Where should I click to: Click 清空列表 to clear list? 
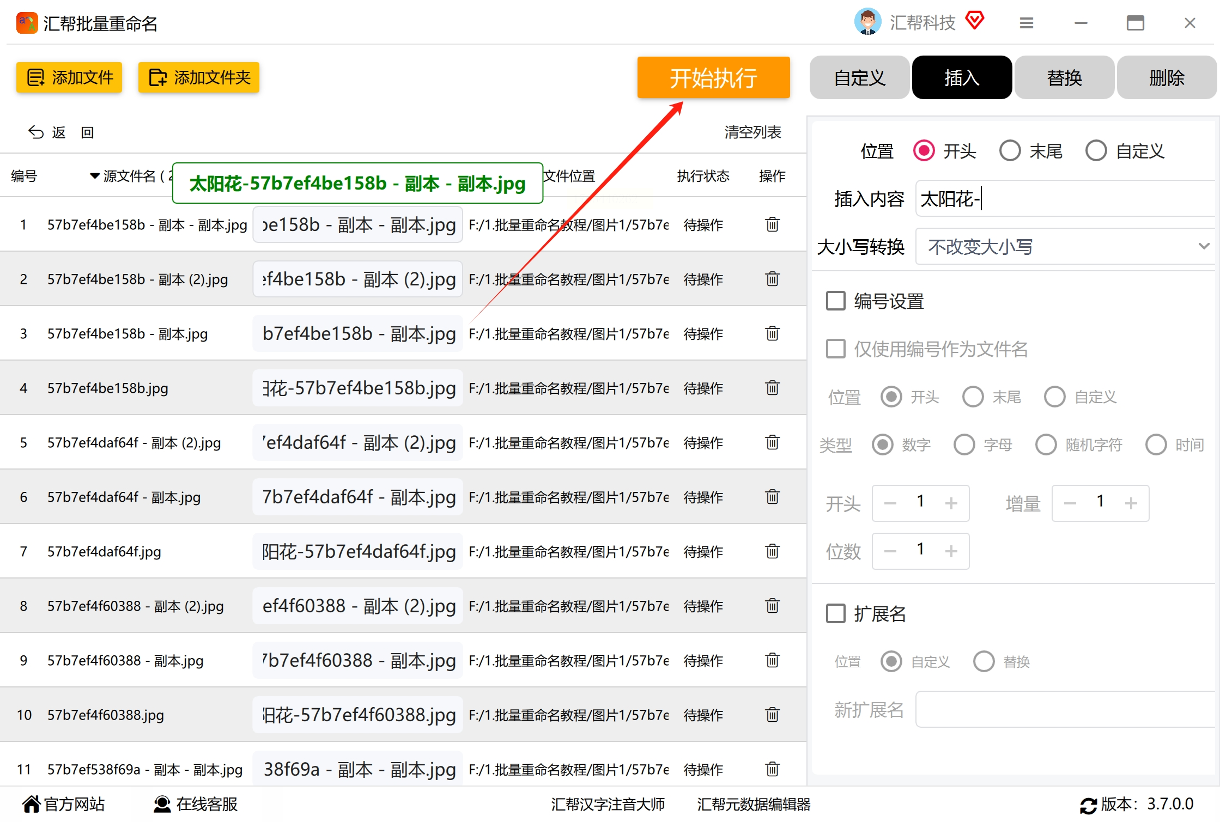tap(752, 132)
